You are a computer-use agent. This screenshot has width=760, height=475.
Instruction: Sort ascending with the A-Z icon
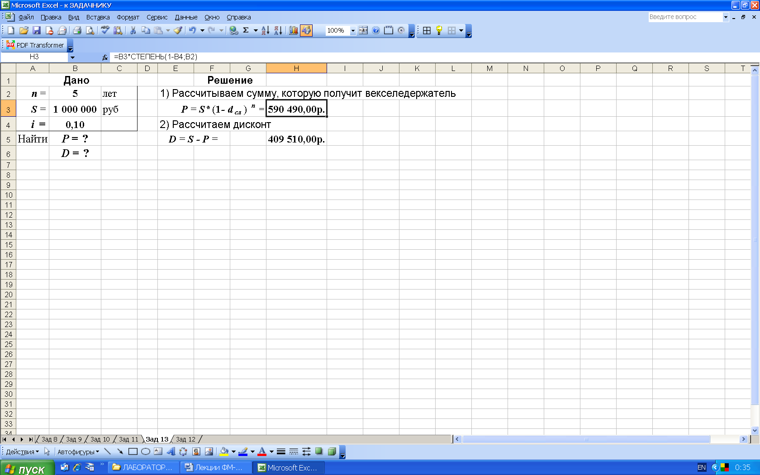tap(266, 30)
